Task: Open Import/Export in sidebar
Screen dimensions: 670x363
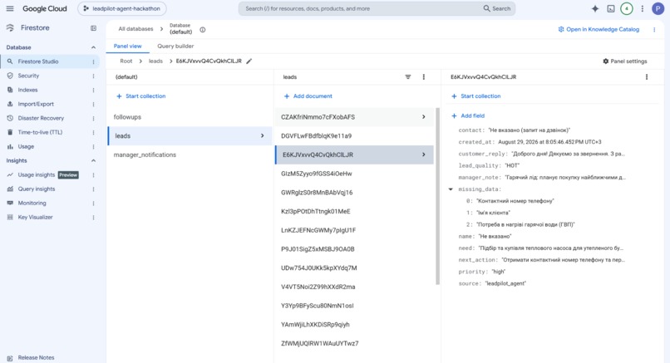Action: pyautogui.click(x=36, y=104)
